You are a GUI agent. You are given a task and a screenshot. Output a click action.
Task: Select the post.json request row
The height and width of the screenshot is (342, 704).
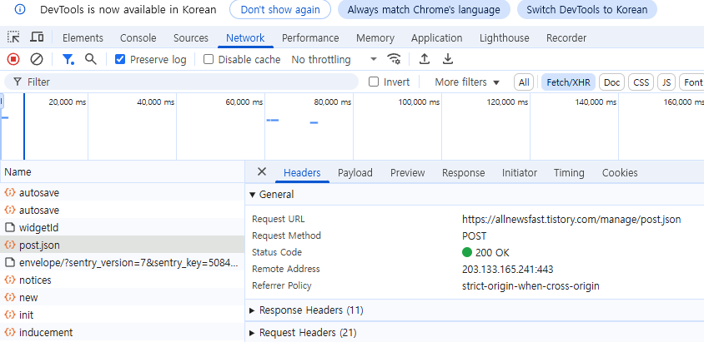[122, 245]
